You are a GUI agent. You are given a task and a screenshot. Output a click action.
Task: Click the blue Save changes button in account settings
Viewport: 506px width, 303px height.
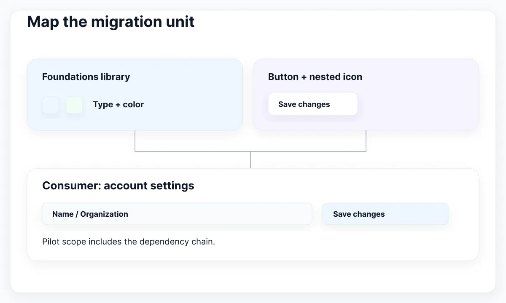[x=385, y=214]
